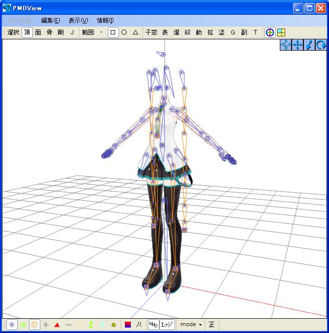Open the 拡 sub-window
Screen dimensions: 329x333
coord(210,32)
